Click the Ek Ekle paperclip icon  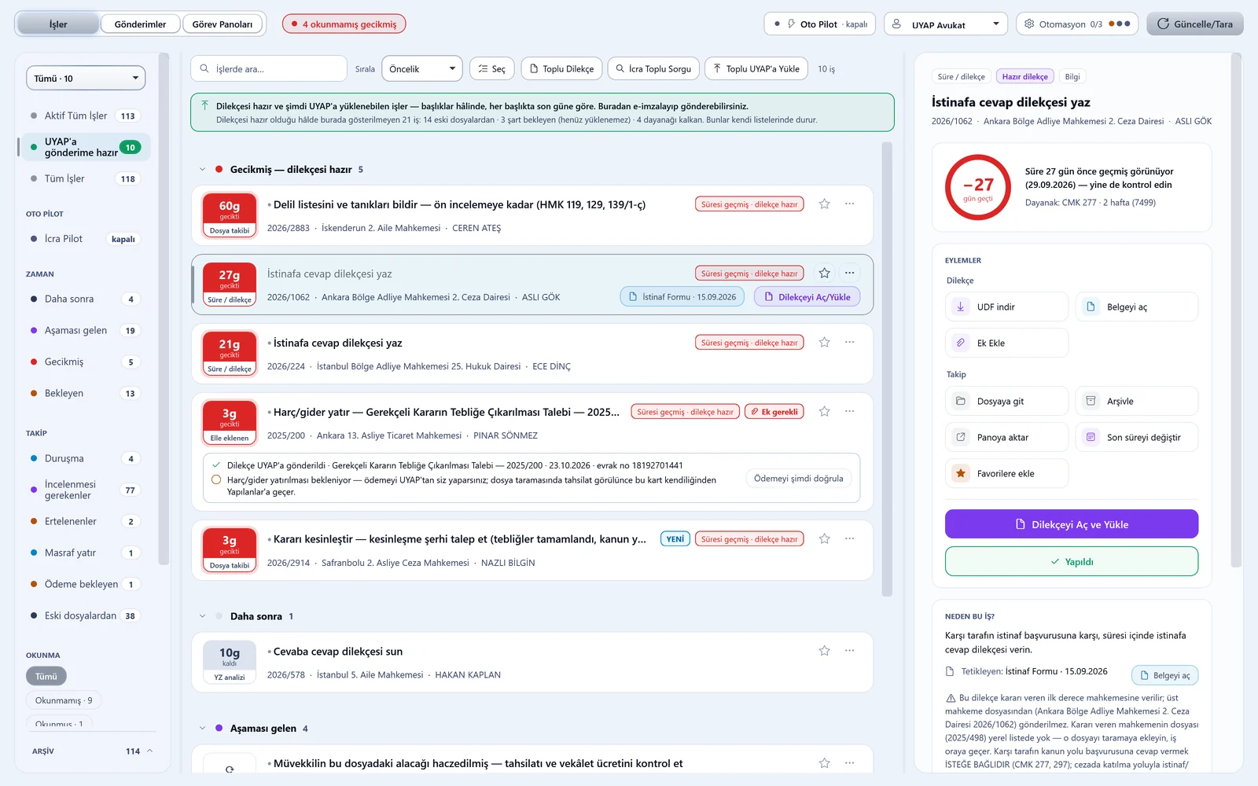(960, 343)
